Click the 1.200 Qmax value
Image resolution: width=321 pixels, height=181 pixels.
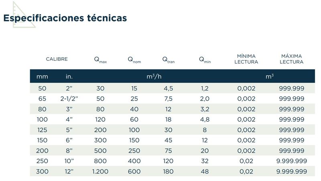tap(100, 171)
